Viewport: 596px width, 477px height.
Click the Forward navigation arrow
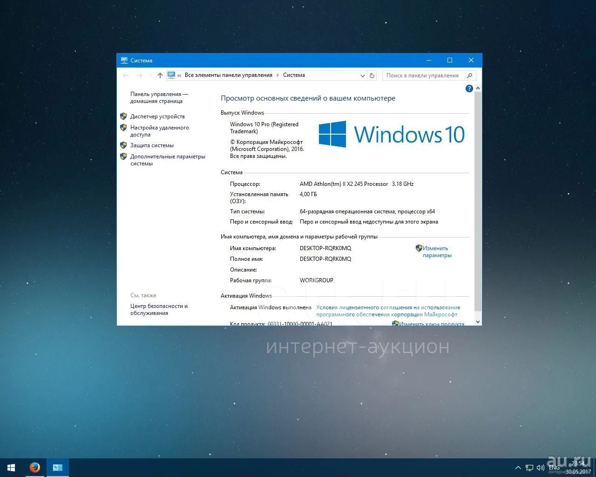(x=140, y=75)
